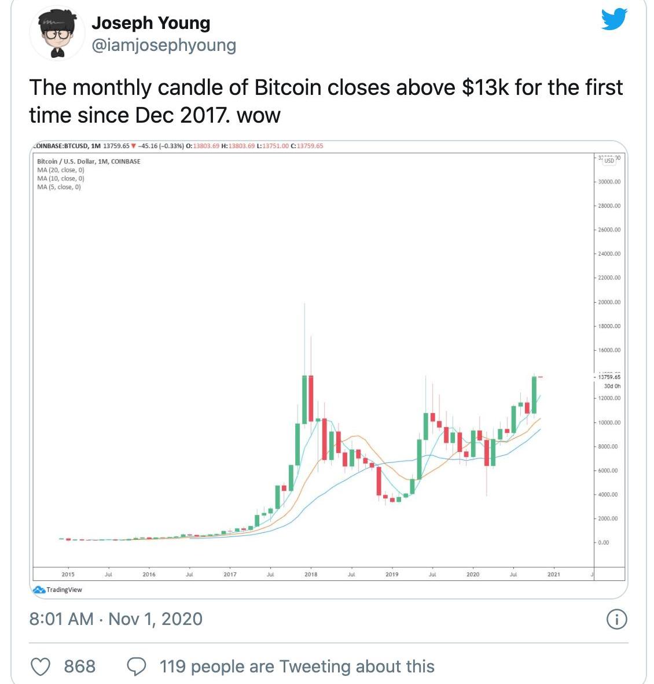Click the USD currency label on chart
This screenshot has height=684, width=654.
(x=609, y=161)
